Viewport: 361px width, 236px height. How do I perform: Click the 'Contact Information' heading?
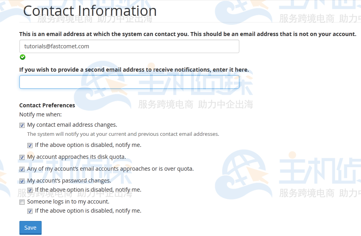tap(90, 11)
